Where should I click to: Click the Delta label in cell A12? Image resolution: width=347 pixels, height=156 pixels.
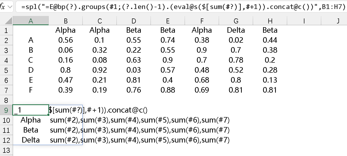point(31,140)
